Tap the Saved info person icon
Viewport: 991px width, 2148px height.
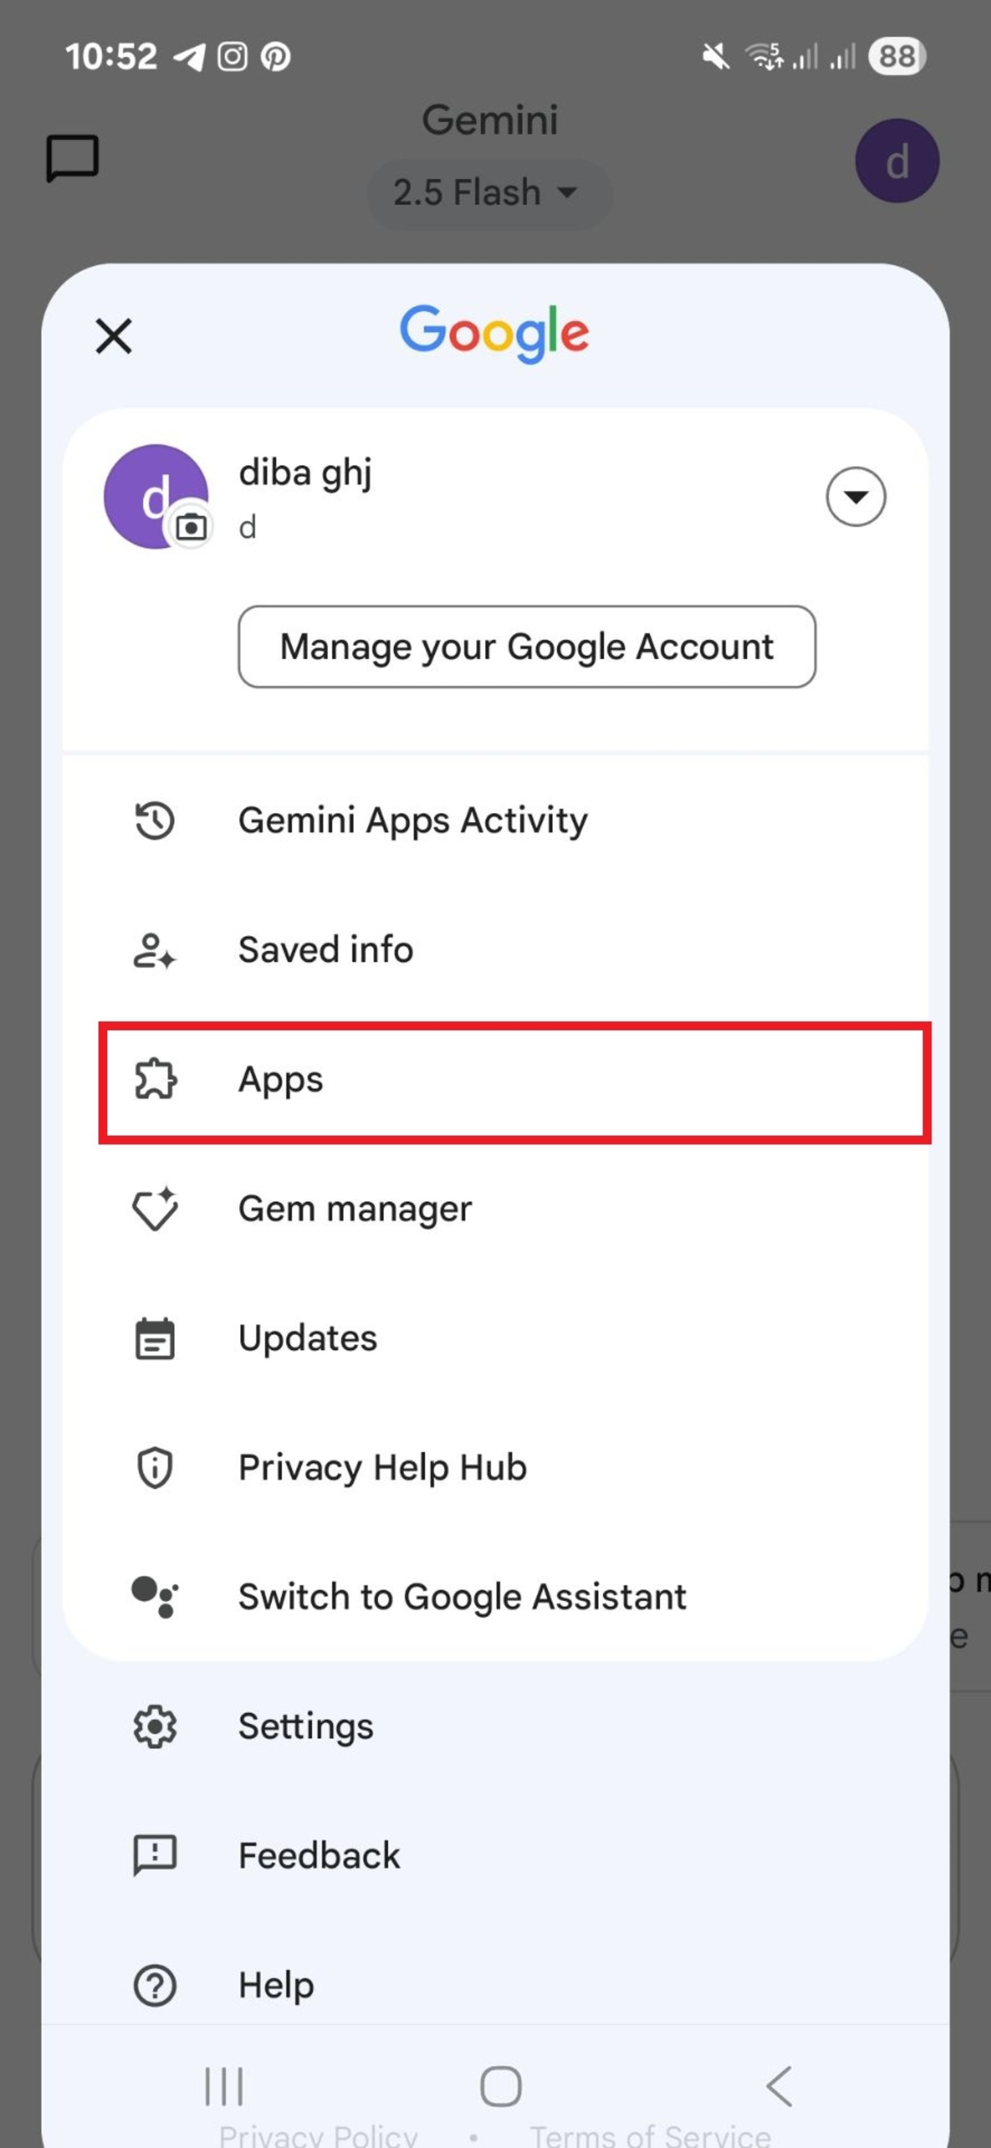pyautogui.click(x=154, y=950)
